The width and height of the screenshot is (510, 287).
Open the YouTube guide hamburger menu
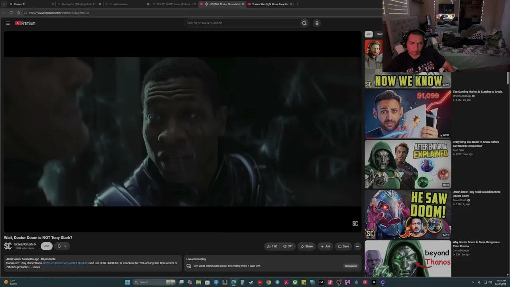(8, 23)
